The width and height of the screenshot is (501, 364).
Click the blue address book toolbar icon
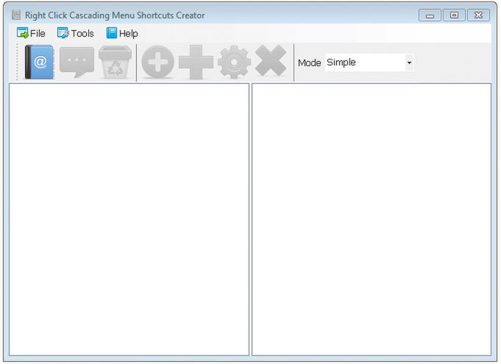tap(39, 62)
